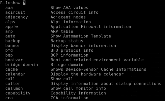Click the alps command entry
This screenshot has height=101, width=165.
coord(10,22)
